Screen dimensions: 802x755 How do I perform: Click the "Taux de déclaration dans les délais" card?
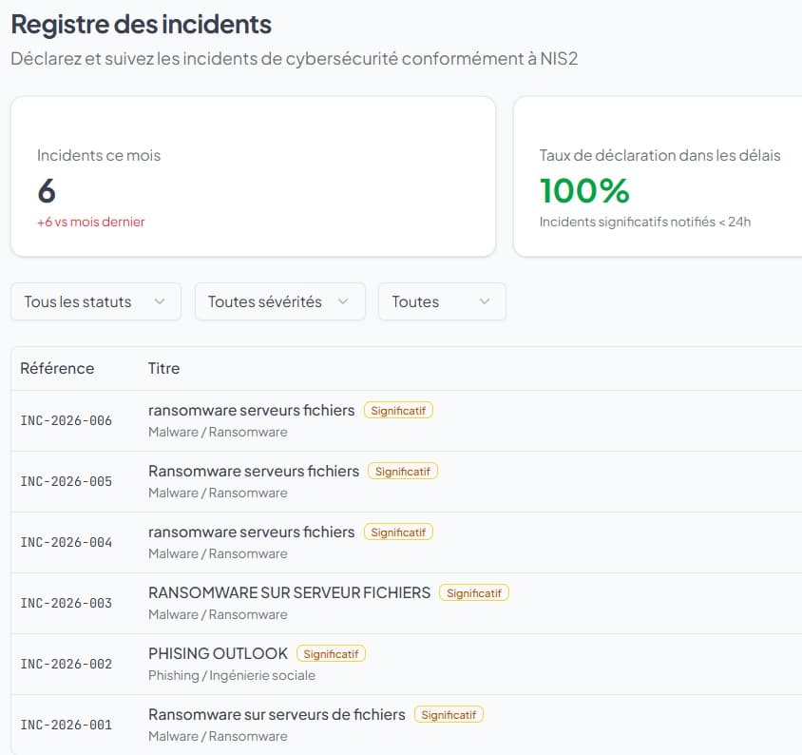[659, 176]
